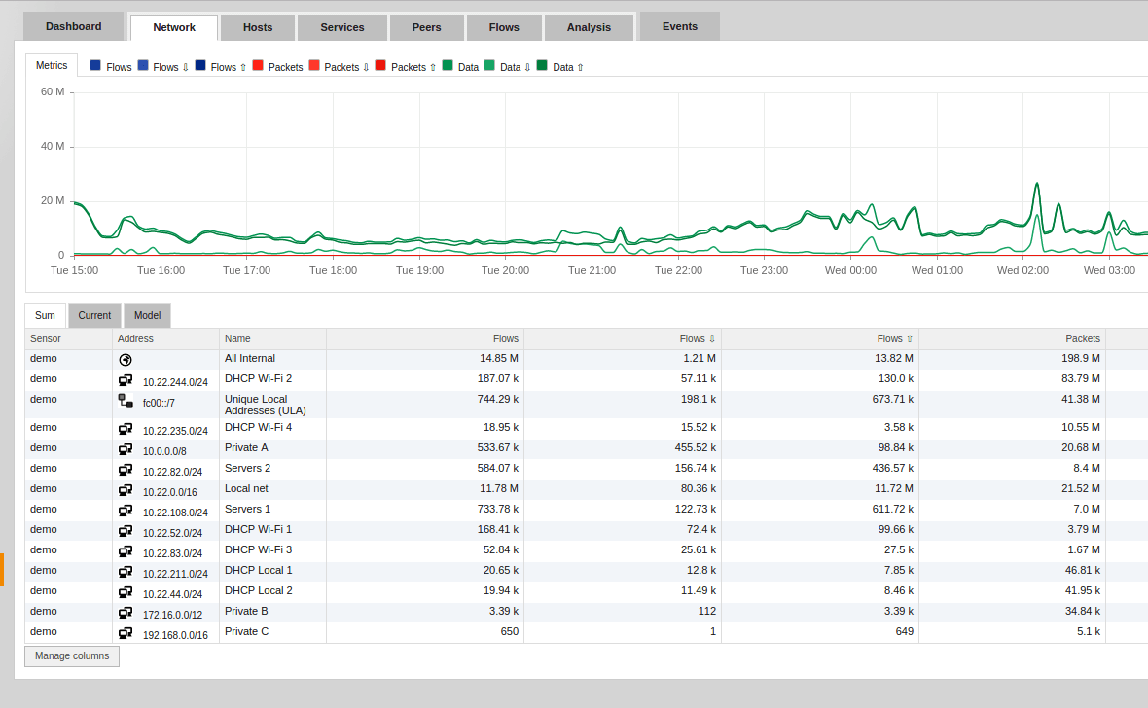Sort table by Packets column header
This screenshot has width=1148, height=708.
[1082, 338]
